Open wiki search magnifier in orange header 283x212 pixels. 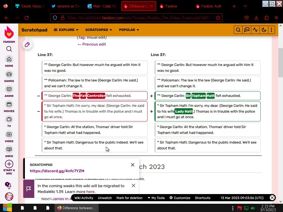click(x=238, y=30)
